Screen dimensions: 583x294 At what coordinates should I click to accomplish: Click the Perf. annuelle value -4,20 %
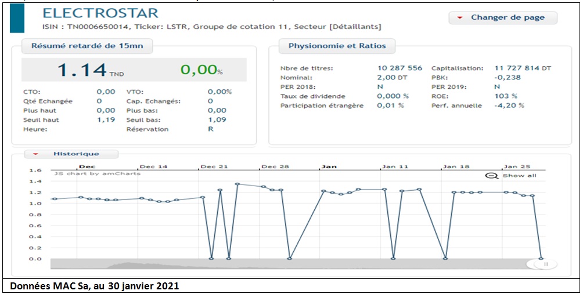click(x=509, y=106)
